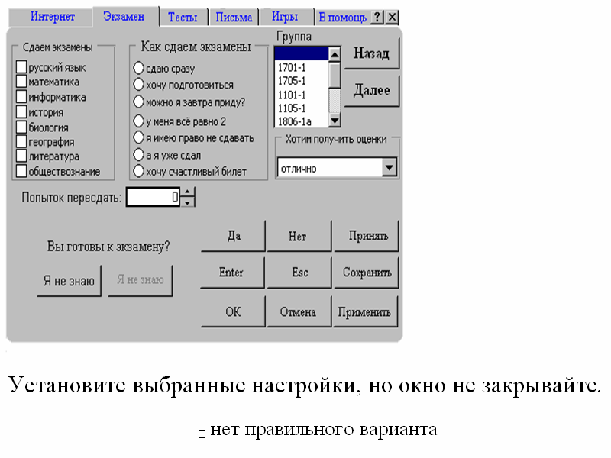Click the Назад button
611x458 pixels.
click(x=371, y=53)
